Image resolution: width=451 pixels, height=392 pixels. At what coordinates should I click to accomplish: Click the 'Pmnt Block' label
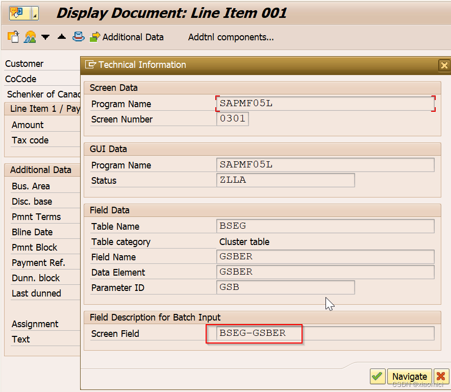[35, 247]
